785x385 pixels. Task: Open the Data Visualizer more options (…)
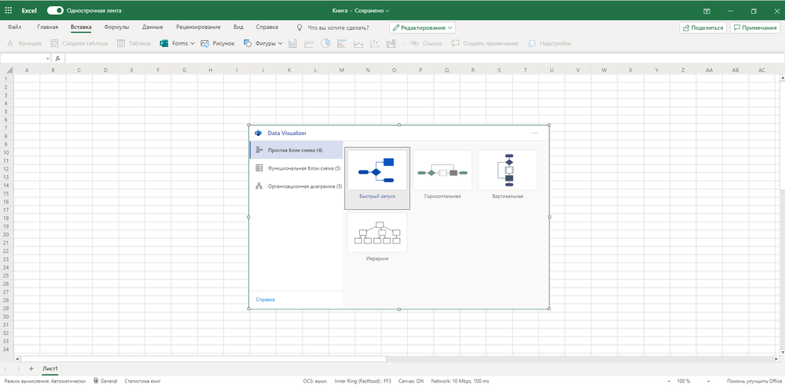click(x=534, y=133)
